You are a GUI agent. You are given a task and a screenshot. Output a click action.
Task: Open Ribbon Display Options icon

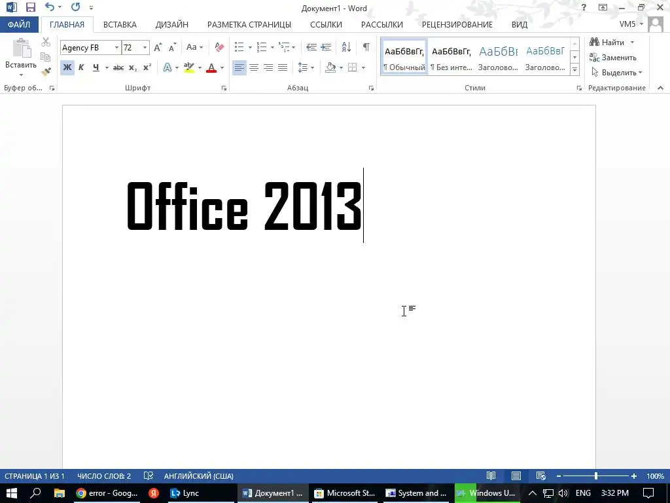(603, 7)
